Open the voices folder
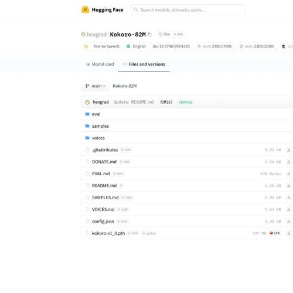Image resolution: width=293 pixels, height=293 pixels. (x=98, y=138)
